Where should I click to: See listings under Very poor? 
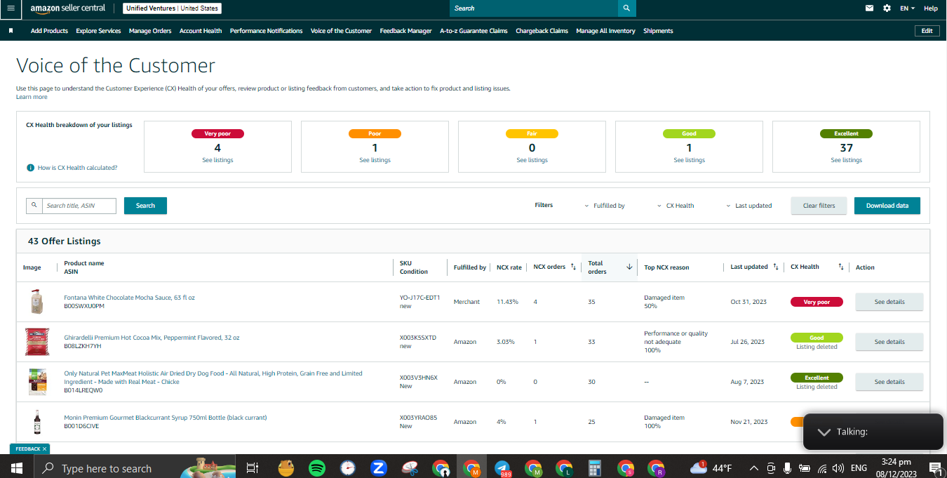(217, 160)
